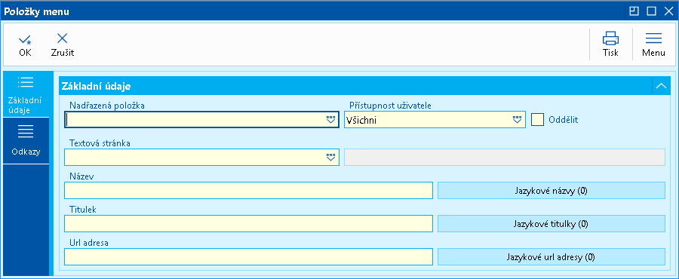This screenshot has width=679, height=279.
Task: Open the hamburger Menu icon
Action: pos(653,38)
